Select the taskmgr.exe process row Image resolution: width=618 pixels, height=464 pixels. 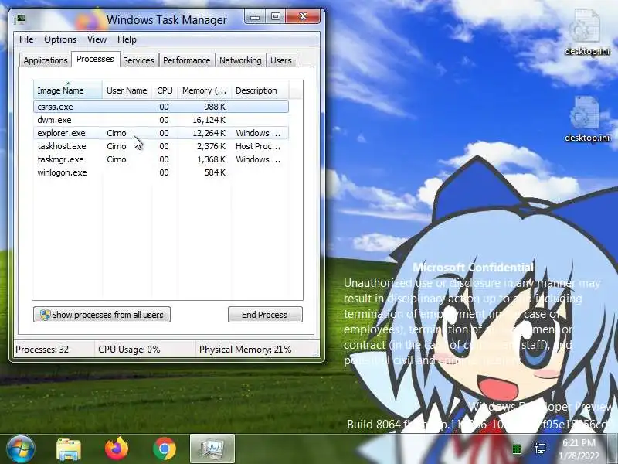(x=161, y=159)
